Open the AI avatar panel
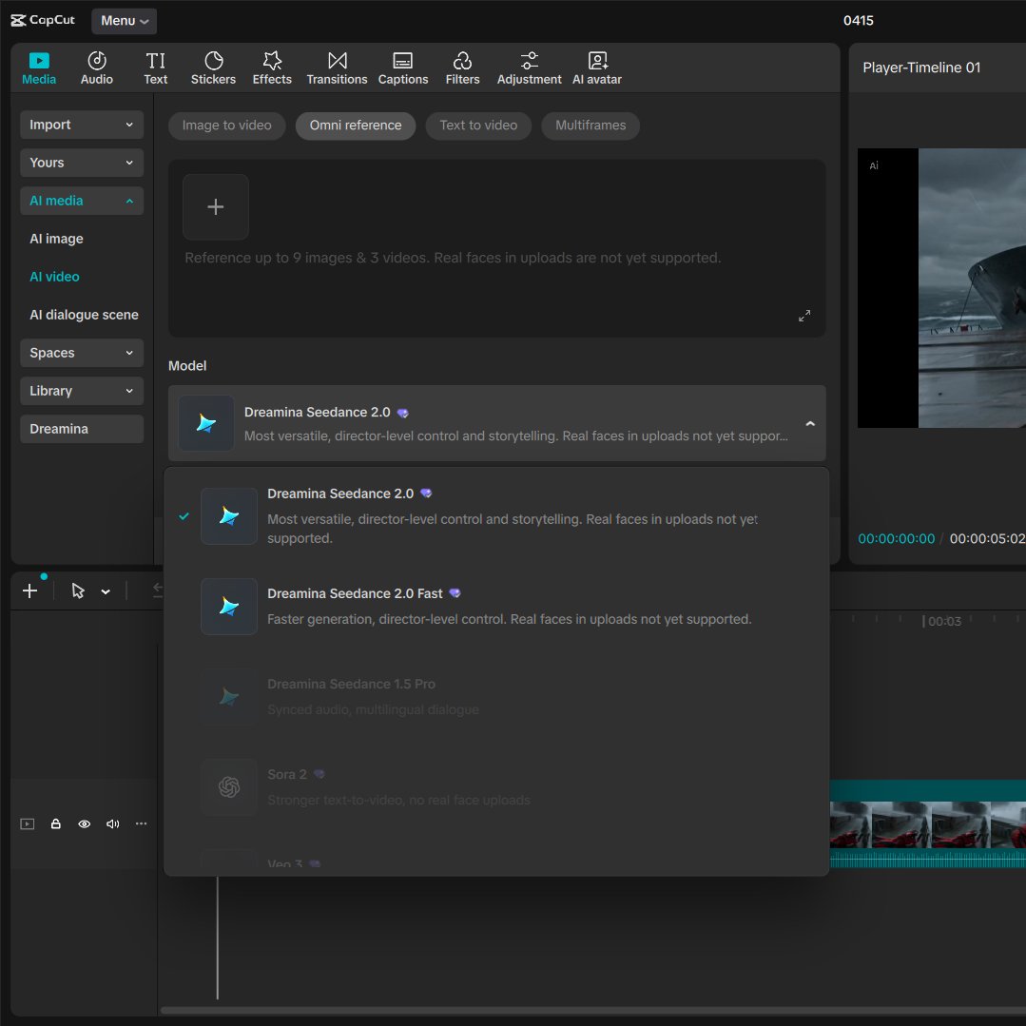Screen dimensions: 1026x1026 coord(597,68)
